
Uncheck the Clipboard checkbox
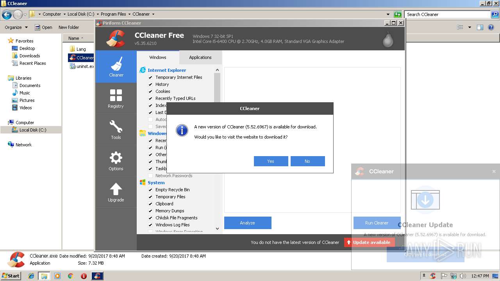[x=150, y=204]
